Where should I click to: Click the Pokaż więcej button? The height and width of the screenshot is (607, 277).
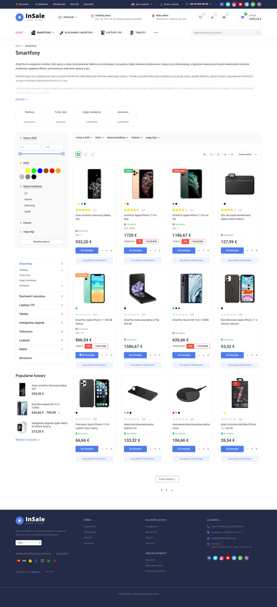point(167,479)
